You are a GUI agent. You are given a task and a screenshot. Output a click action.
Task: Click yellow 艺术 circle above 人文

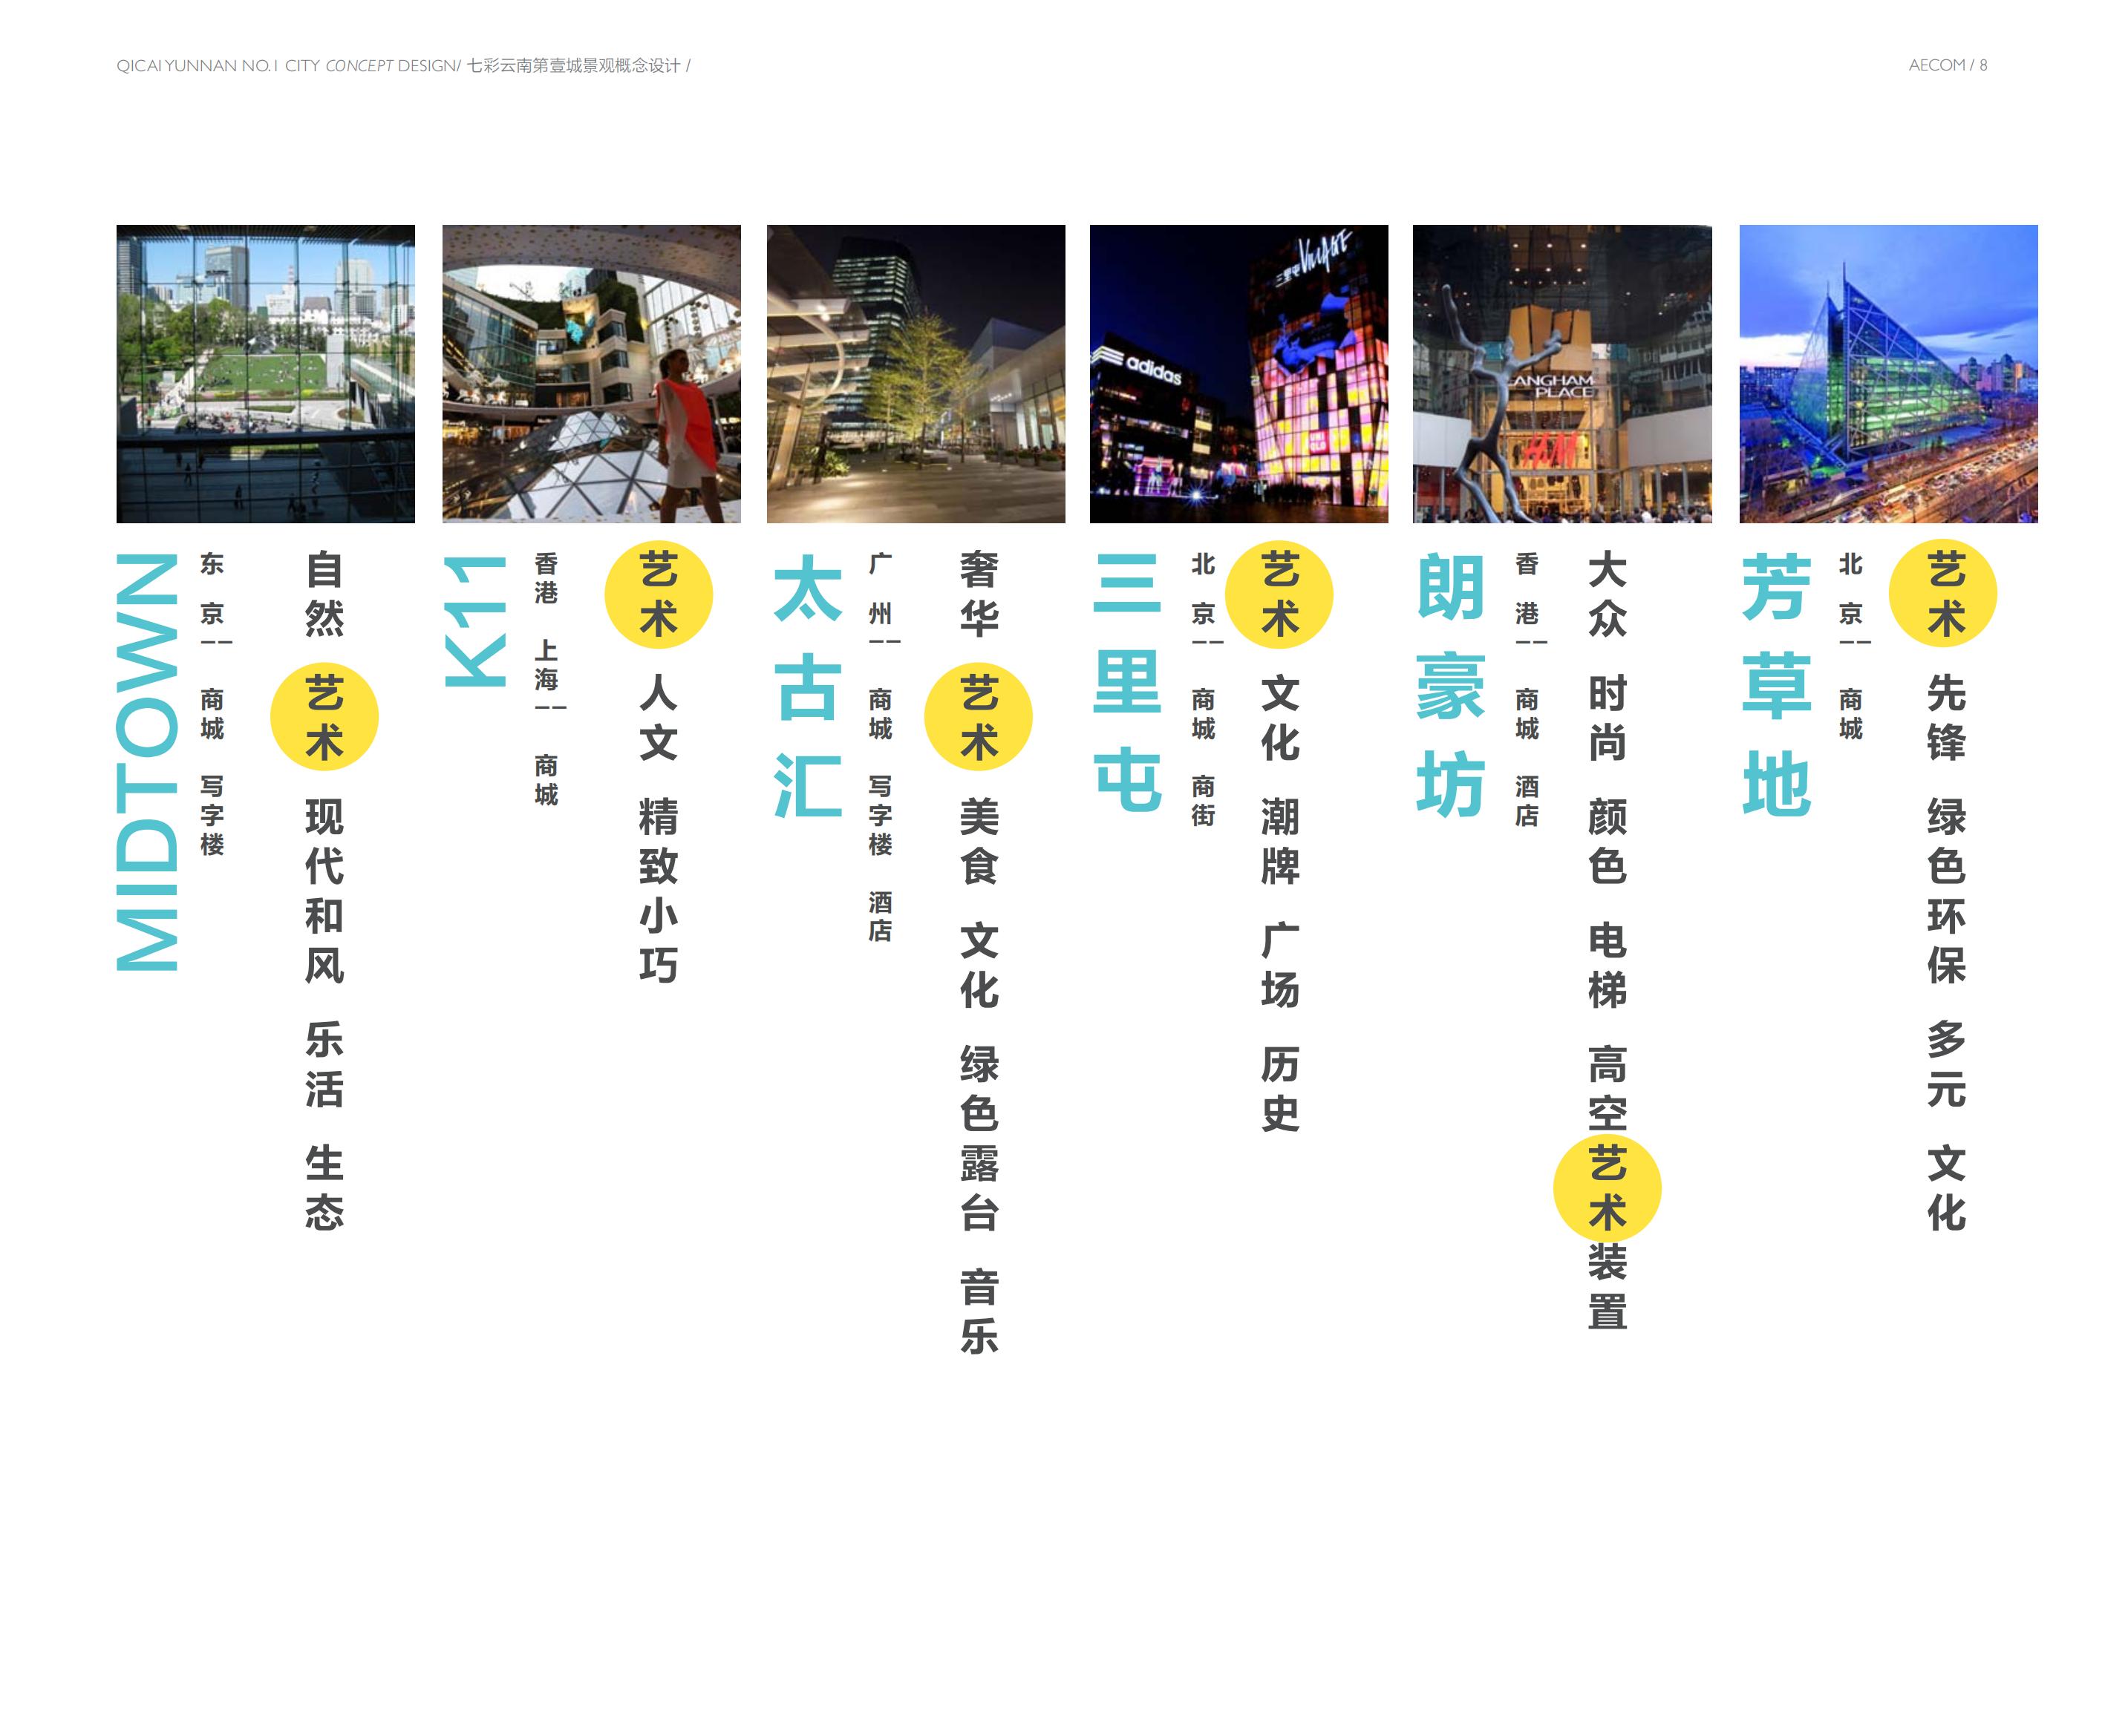click(659, 594)
